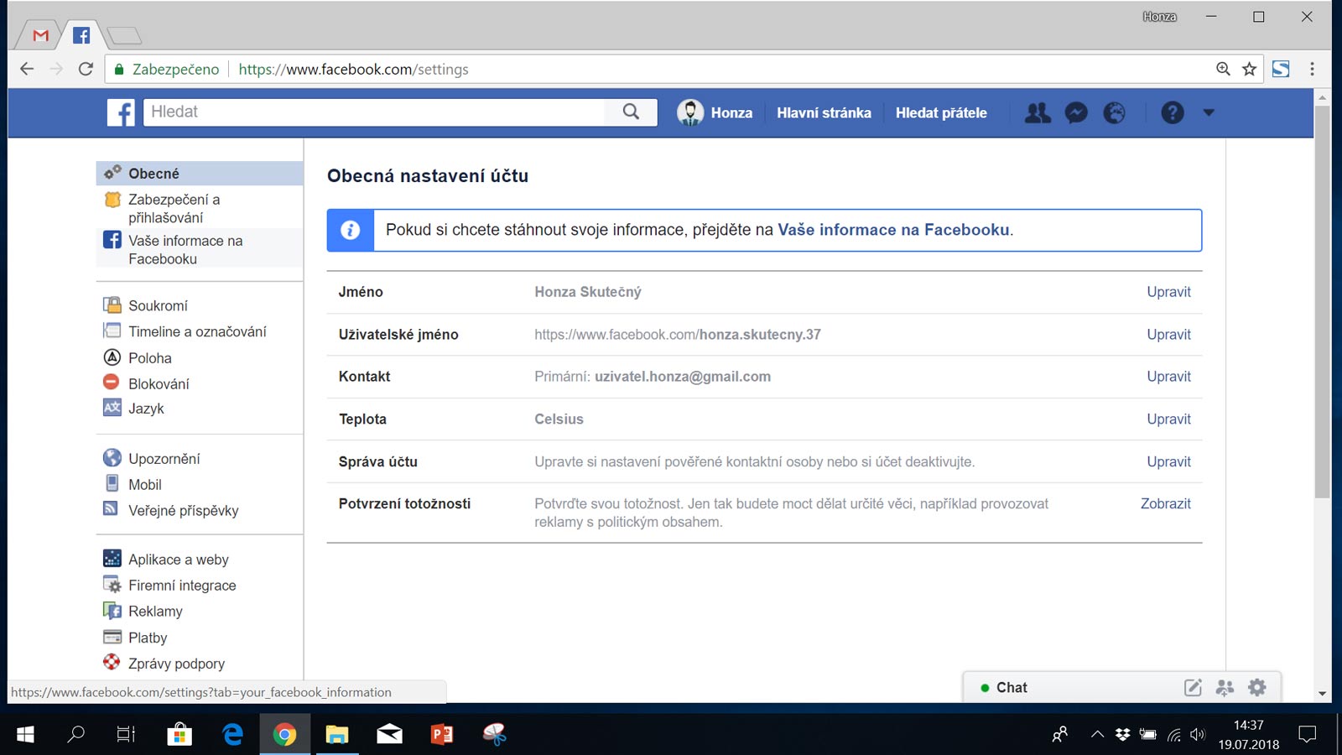The image size is (1342, 755).
Task: Click the address bar URL
Action: tap(353, 70)
